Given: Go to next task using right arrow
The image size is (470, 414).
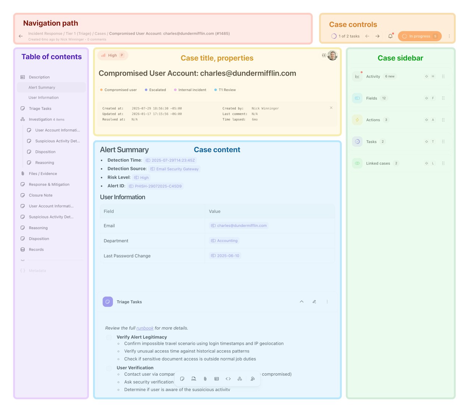Looking at the screenshot, I should [x=377, y=36].
